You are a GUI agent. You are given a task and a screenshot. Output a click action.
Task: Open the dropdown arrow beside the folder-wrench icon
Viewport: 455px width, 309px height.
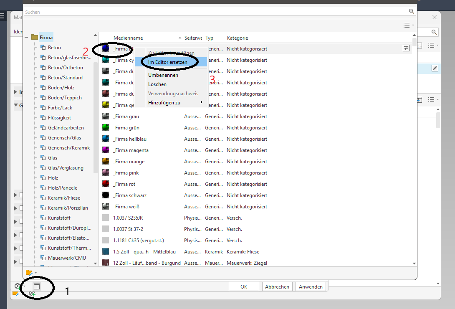[x=36, y=273]
